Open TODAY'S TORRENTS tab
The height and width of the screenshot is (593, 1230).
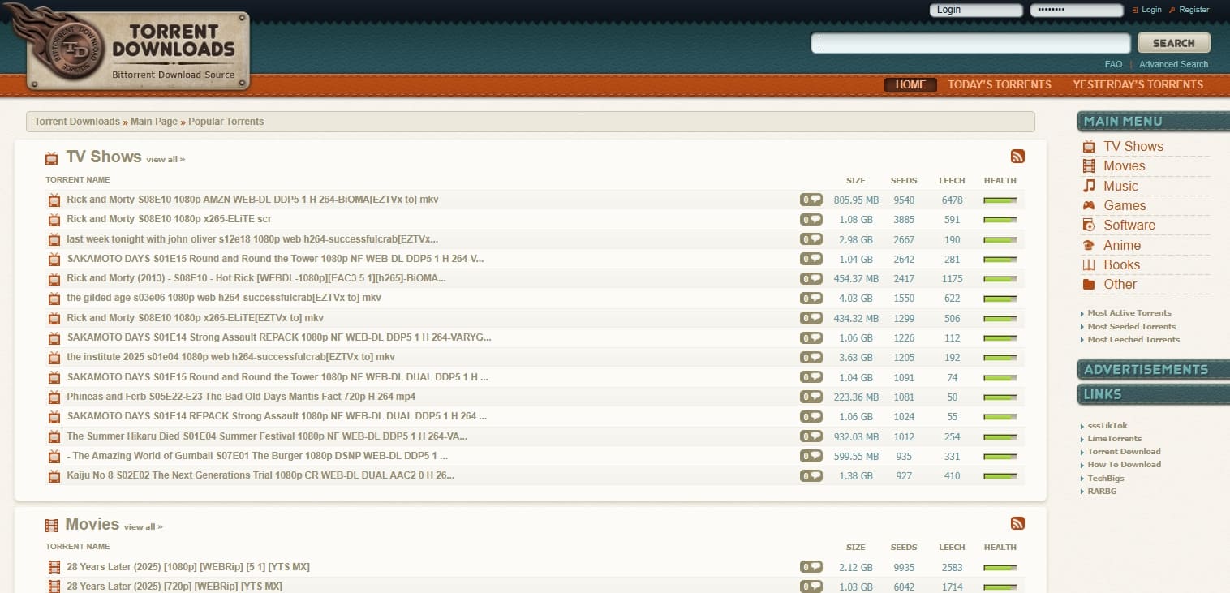pos(1000,84)
